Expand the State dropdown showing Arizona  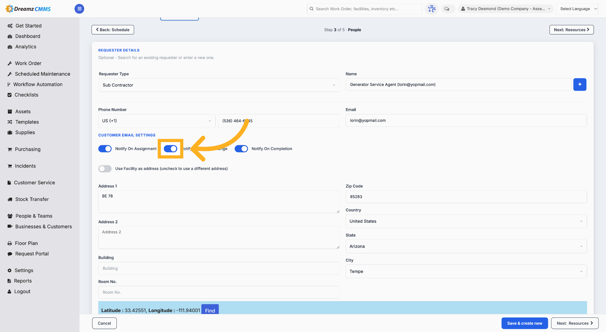466,246
